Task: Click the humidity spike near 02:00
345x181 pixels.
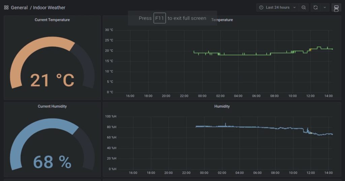Action: (225, 124)
